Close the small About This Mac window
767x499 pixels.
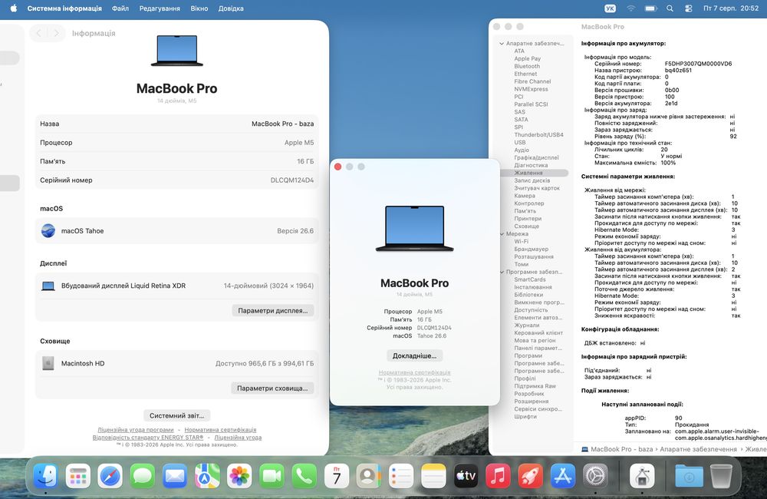tap(337, 167)
